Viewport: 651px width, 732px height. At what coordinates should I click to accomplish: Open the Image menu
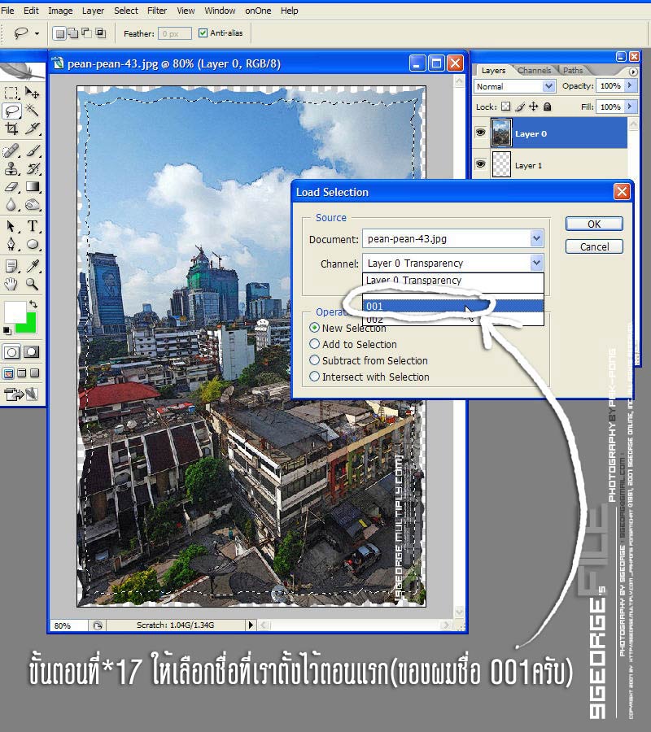60,11
